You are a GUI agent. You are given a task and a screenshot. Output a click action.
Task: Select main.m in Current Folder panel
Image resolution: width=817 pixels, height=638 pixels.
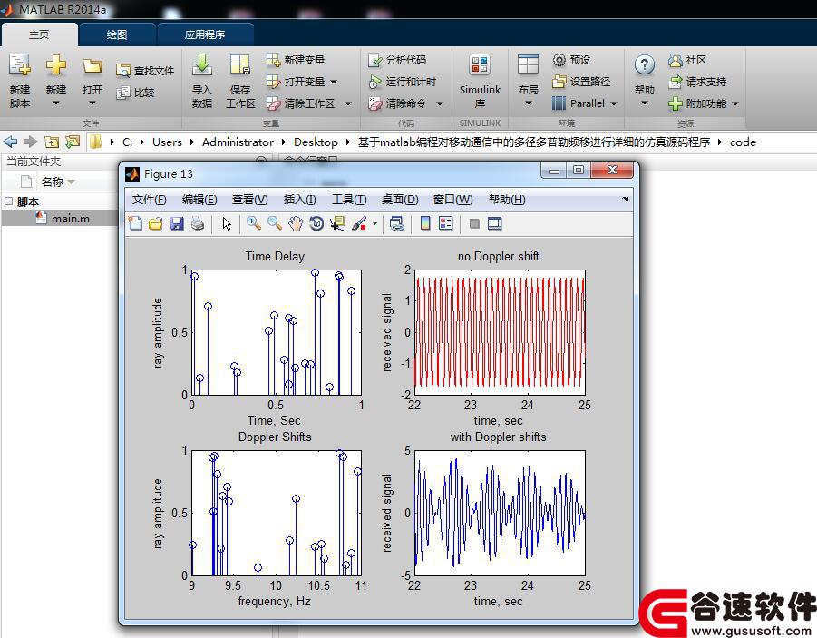[61, 218]
